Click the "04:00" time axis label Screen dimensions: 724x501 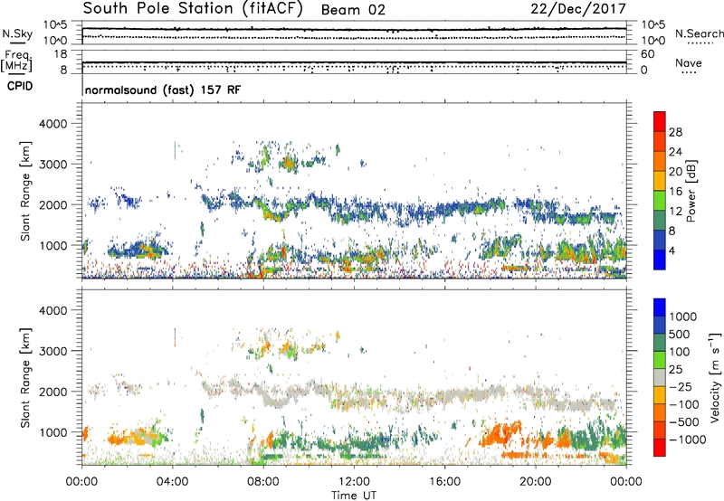tap(172, 482)
